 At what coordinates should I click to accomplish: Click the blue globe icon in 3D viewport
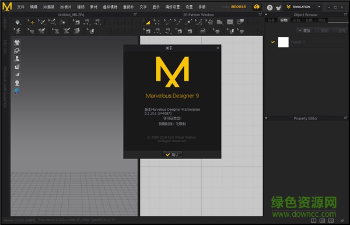[x=17, y=91]
